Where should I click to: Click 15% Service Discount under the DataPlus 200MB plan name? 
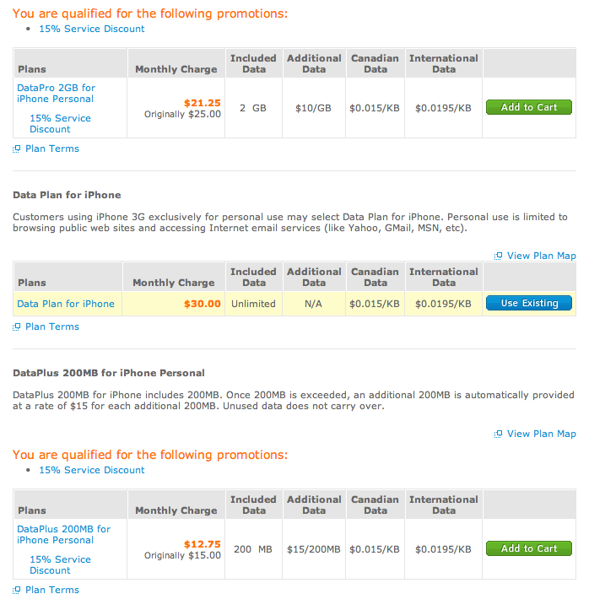(60, 564)
